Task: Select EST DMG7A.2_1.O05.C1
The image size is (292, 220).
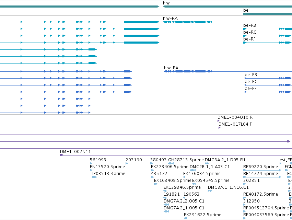Action: click(184, 208)
